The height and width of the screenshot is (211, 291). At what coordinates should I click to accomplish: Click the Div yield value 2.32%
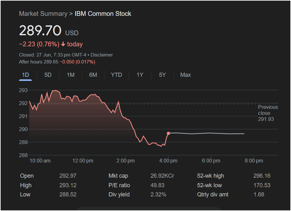point(158,195)
